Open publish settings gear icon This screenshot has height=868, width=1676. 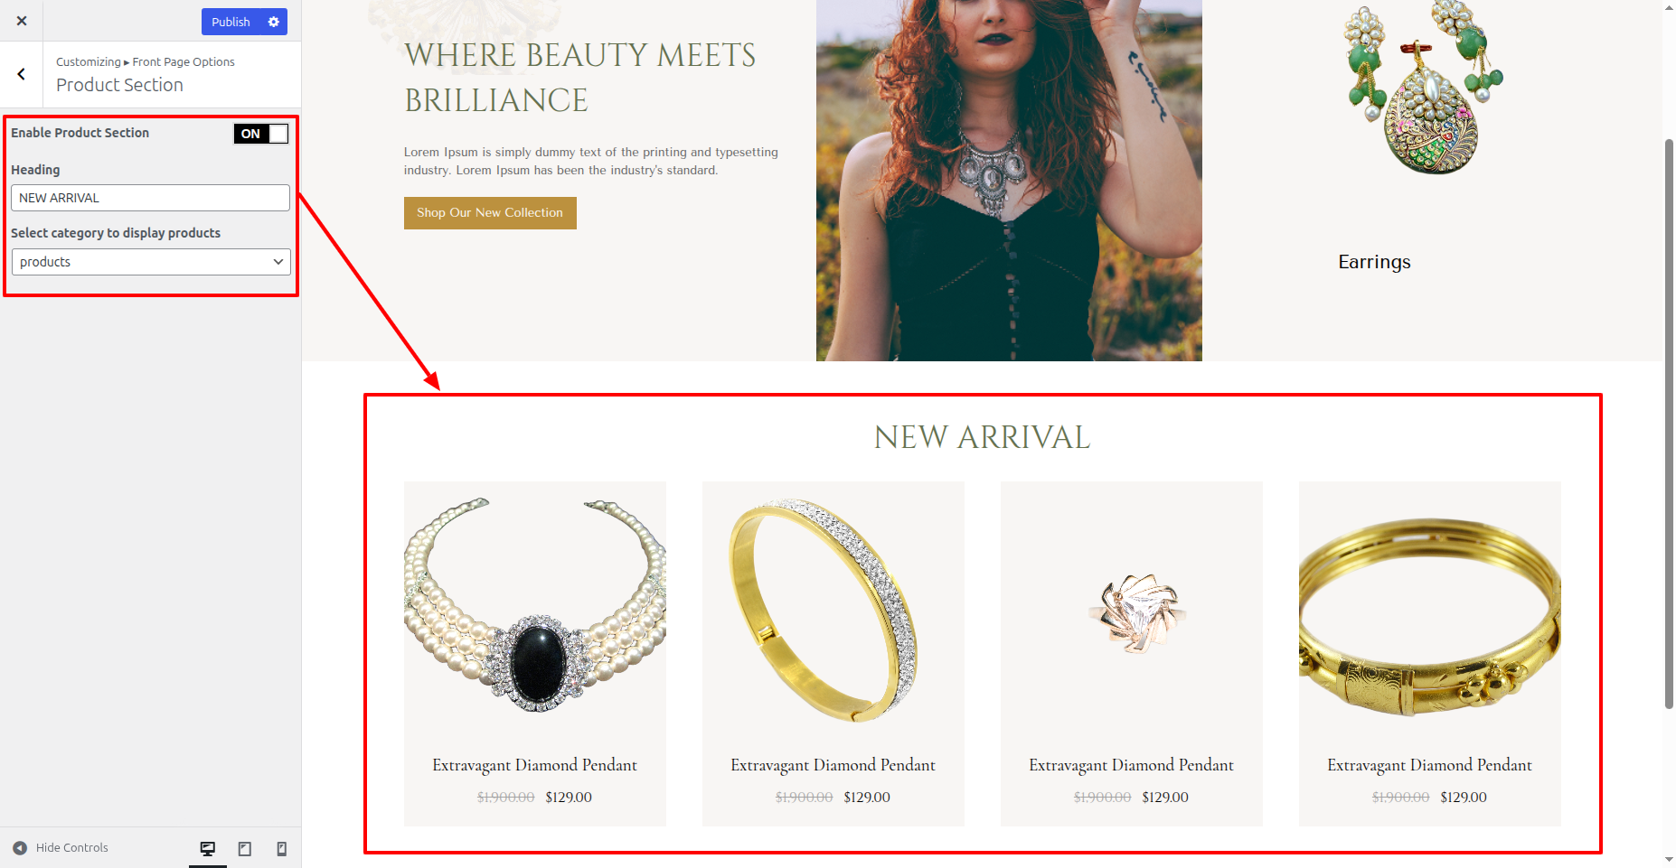[274, 22]
